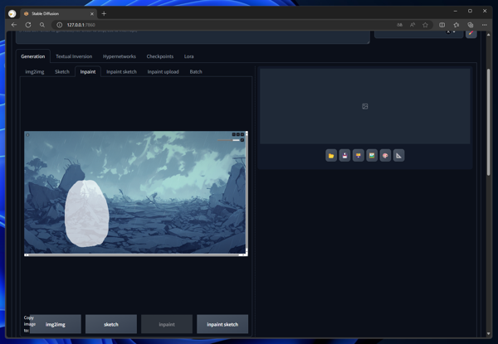Send image to extras triangle-ruler icon

pyautogui.click(x=399, y=156)
